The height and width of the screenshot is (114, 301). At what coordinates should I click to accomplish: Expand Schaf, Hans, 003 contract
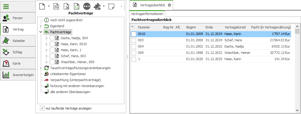tap(46, 56)
